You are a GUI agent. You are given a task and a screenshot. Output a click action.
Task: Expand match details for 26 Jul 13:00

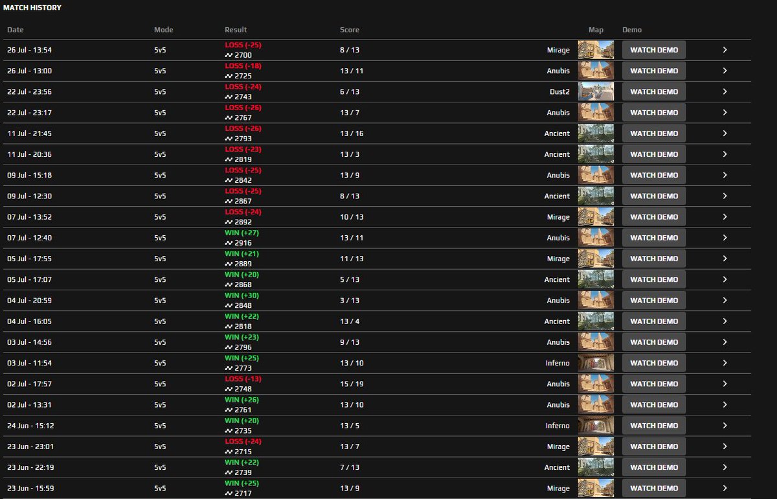pyautogui.click(x=725, y=71)
